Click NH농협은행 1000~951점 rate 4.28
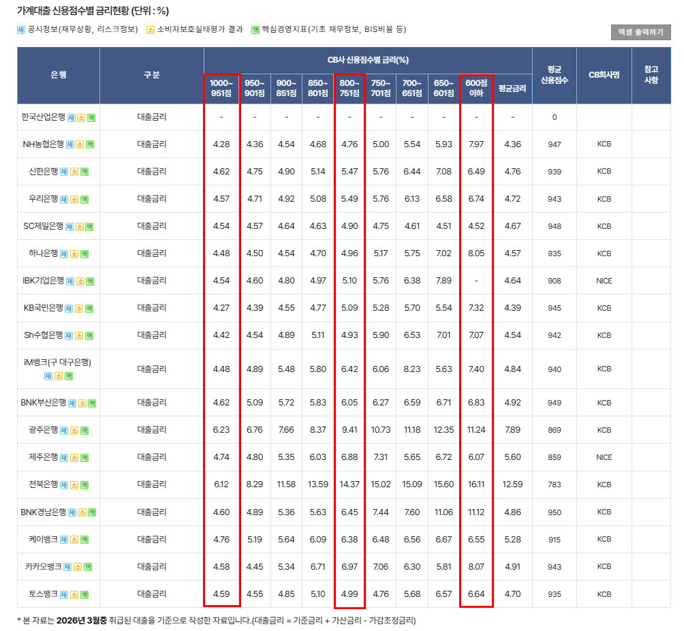Viewport: 684px width, 631px height. point(221,144)
